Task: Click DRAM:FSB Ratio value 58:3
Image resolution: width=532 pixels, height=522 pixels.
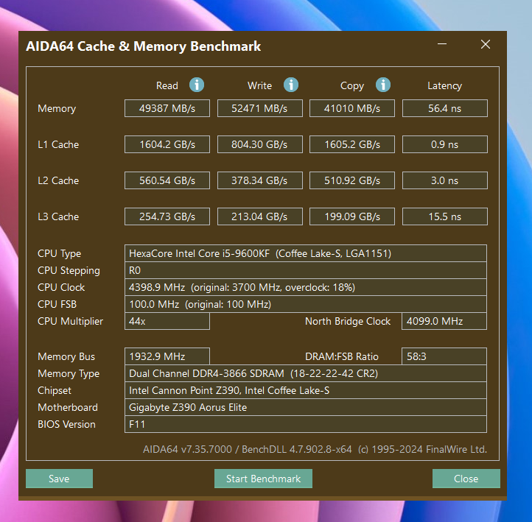Action: (444, 356)
